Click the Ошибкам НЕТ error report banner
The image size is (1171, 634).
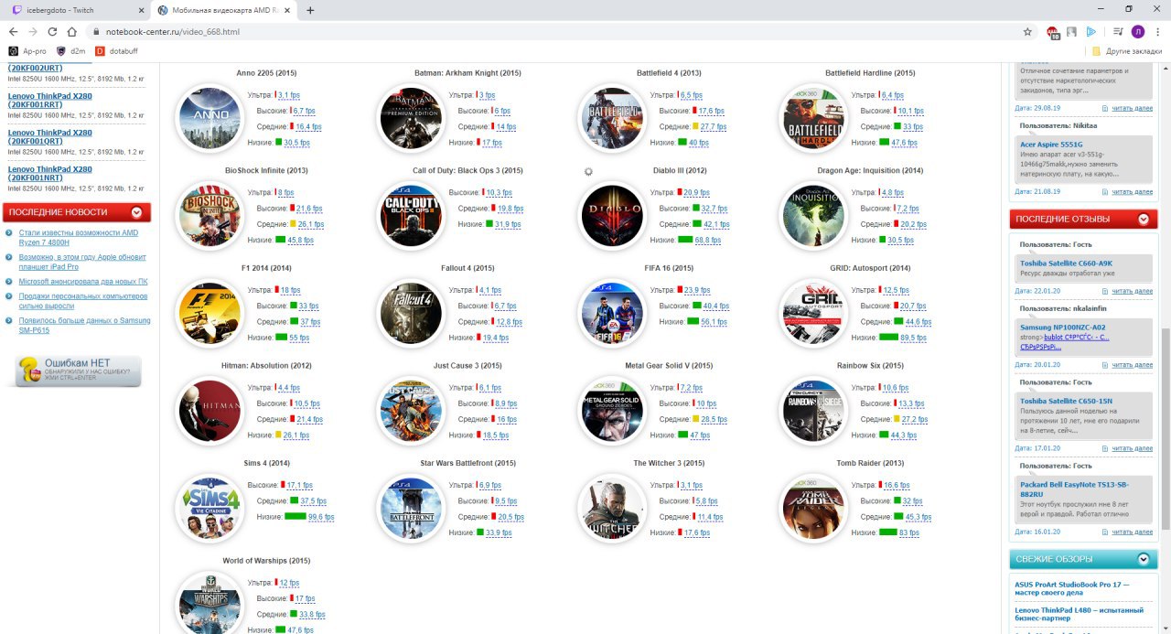click(x=79, y=371)
